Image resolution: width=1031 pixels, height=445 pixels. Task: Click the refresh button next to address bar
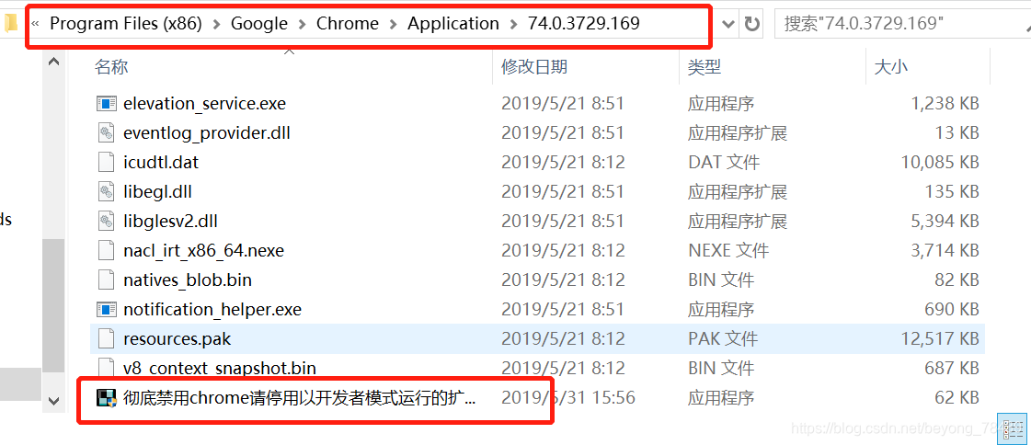(751, 24)
